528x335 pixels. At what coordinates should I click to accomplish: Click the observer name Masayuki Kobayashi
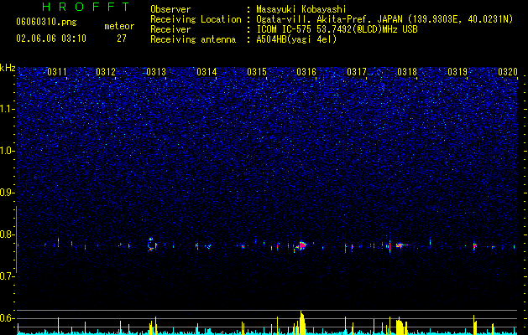click(301, 9)
